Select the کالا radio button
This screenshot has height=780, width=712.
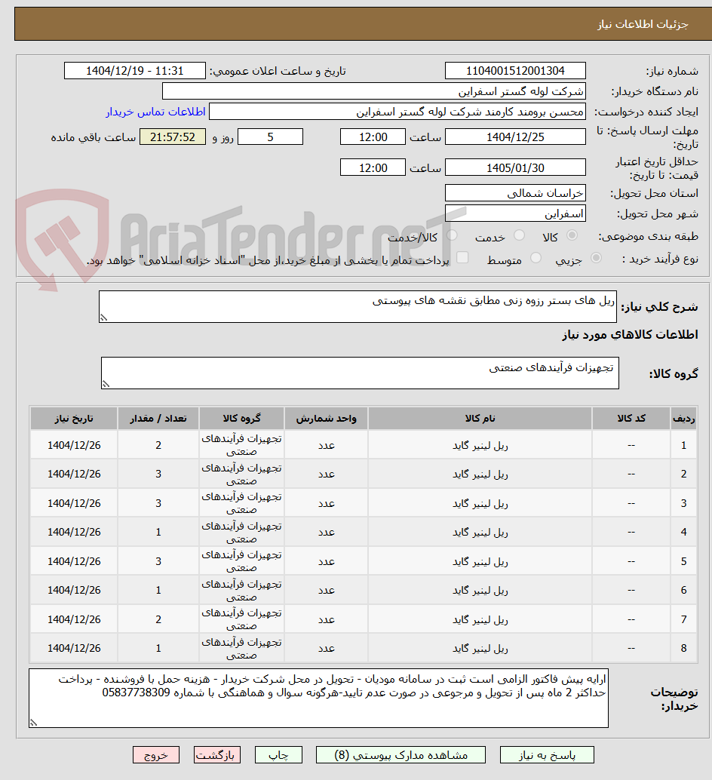(x=572, y=235)
